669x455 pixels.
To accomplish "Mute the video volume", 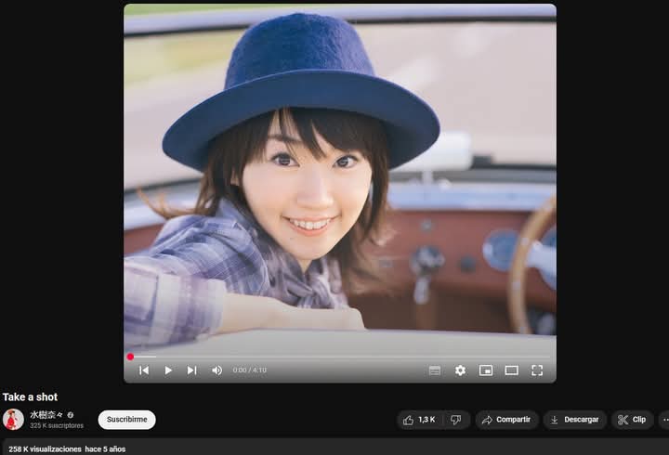I will 216,370.
